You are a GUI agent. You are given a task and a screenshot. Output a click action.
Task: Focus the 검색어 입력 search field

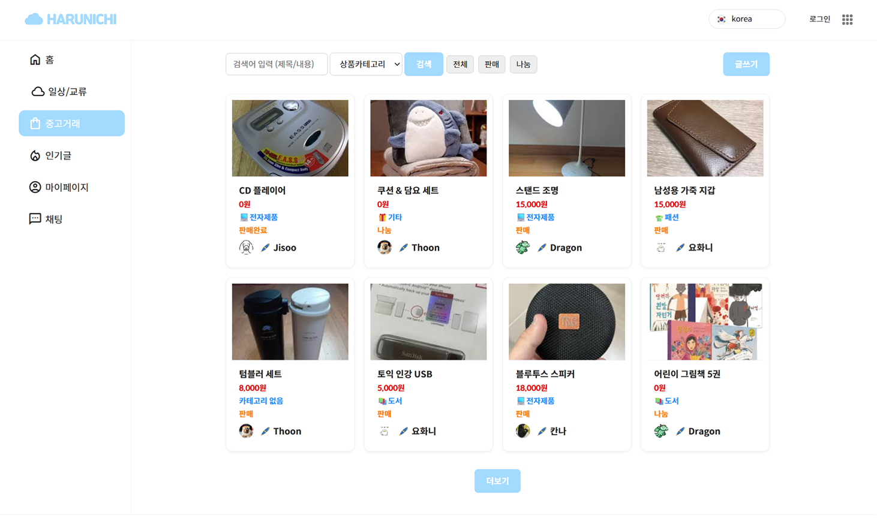pyautogui.click(x=277, y=64)
